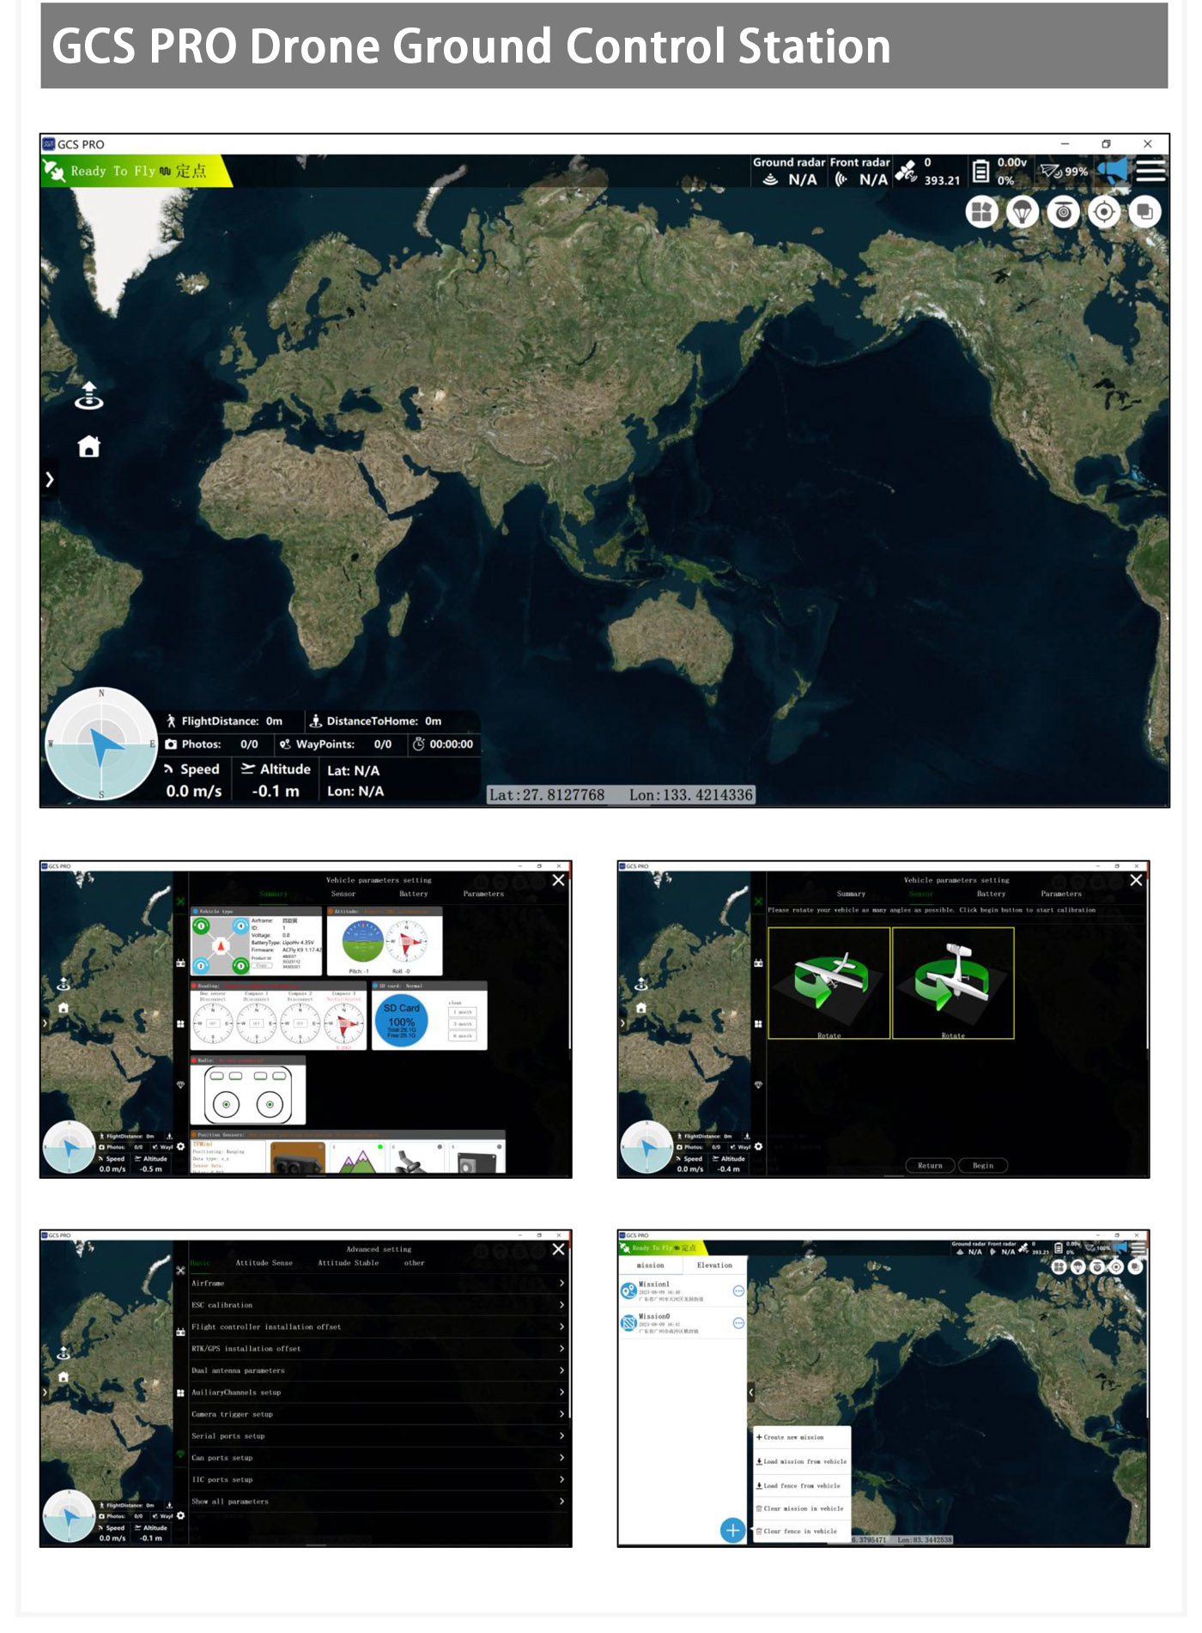1202x1633 pixels.
Task: Click IIC ports setup row text
Action: [222, 1479]
